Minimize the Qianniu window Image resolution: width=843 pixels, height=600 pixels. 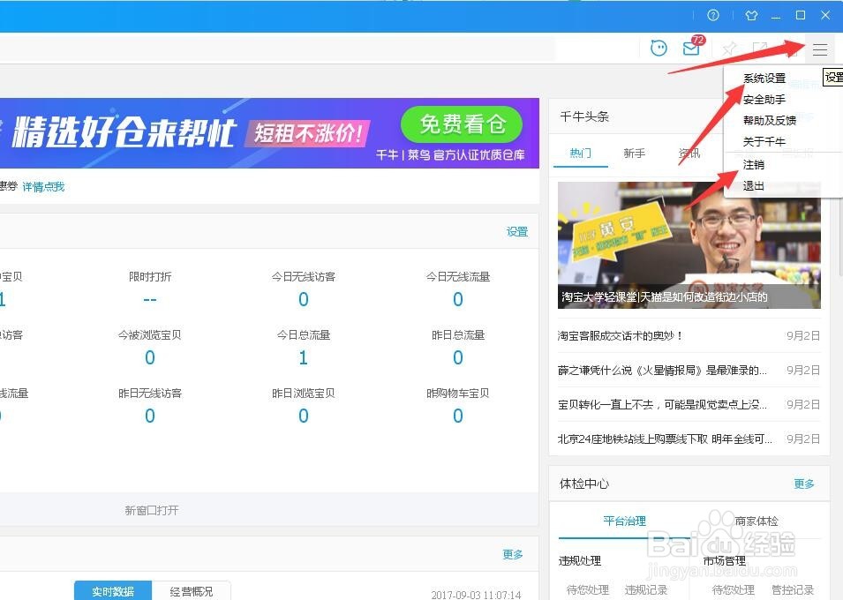pos(776,16)
